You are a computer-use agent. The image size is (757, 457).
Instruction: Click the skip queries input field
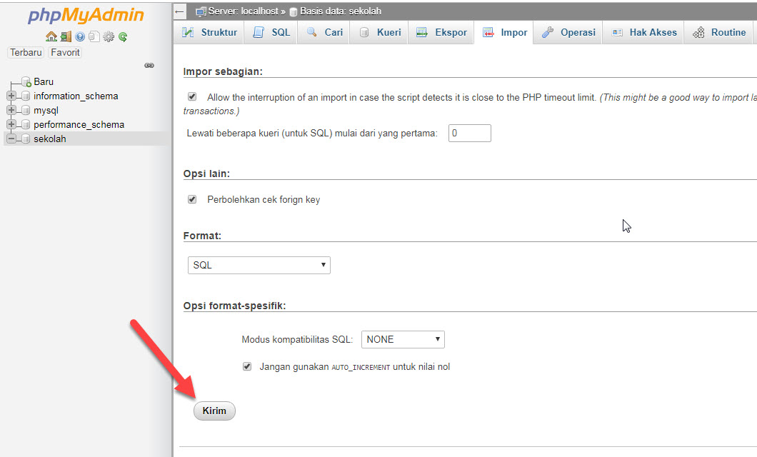[x=469, y=133]
